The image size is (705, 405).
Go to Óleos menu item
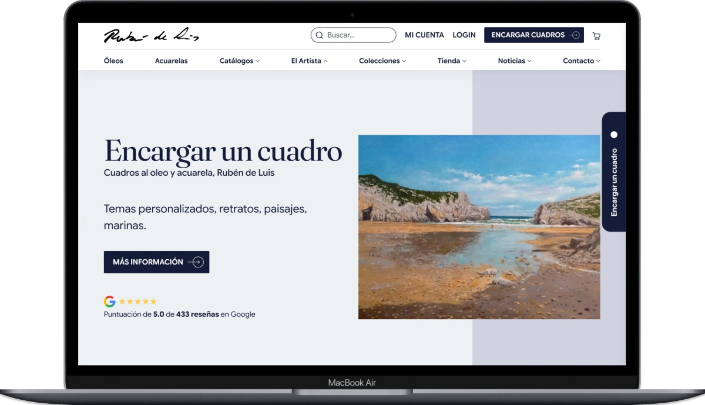(114, 61)
